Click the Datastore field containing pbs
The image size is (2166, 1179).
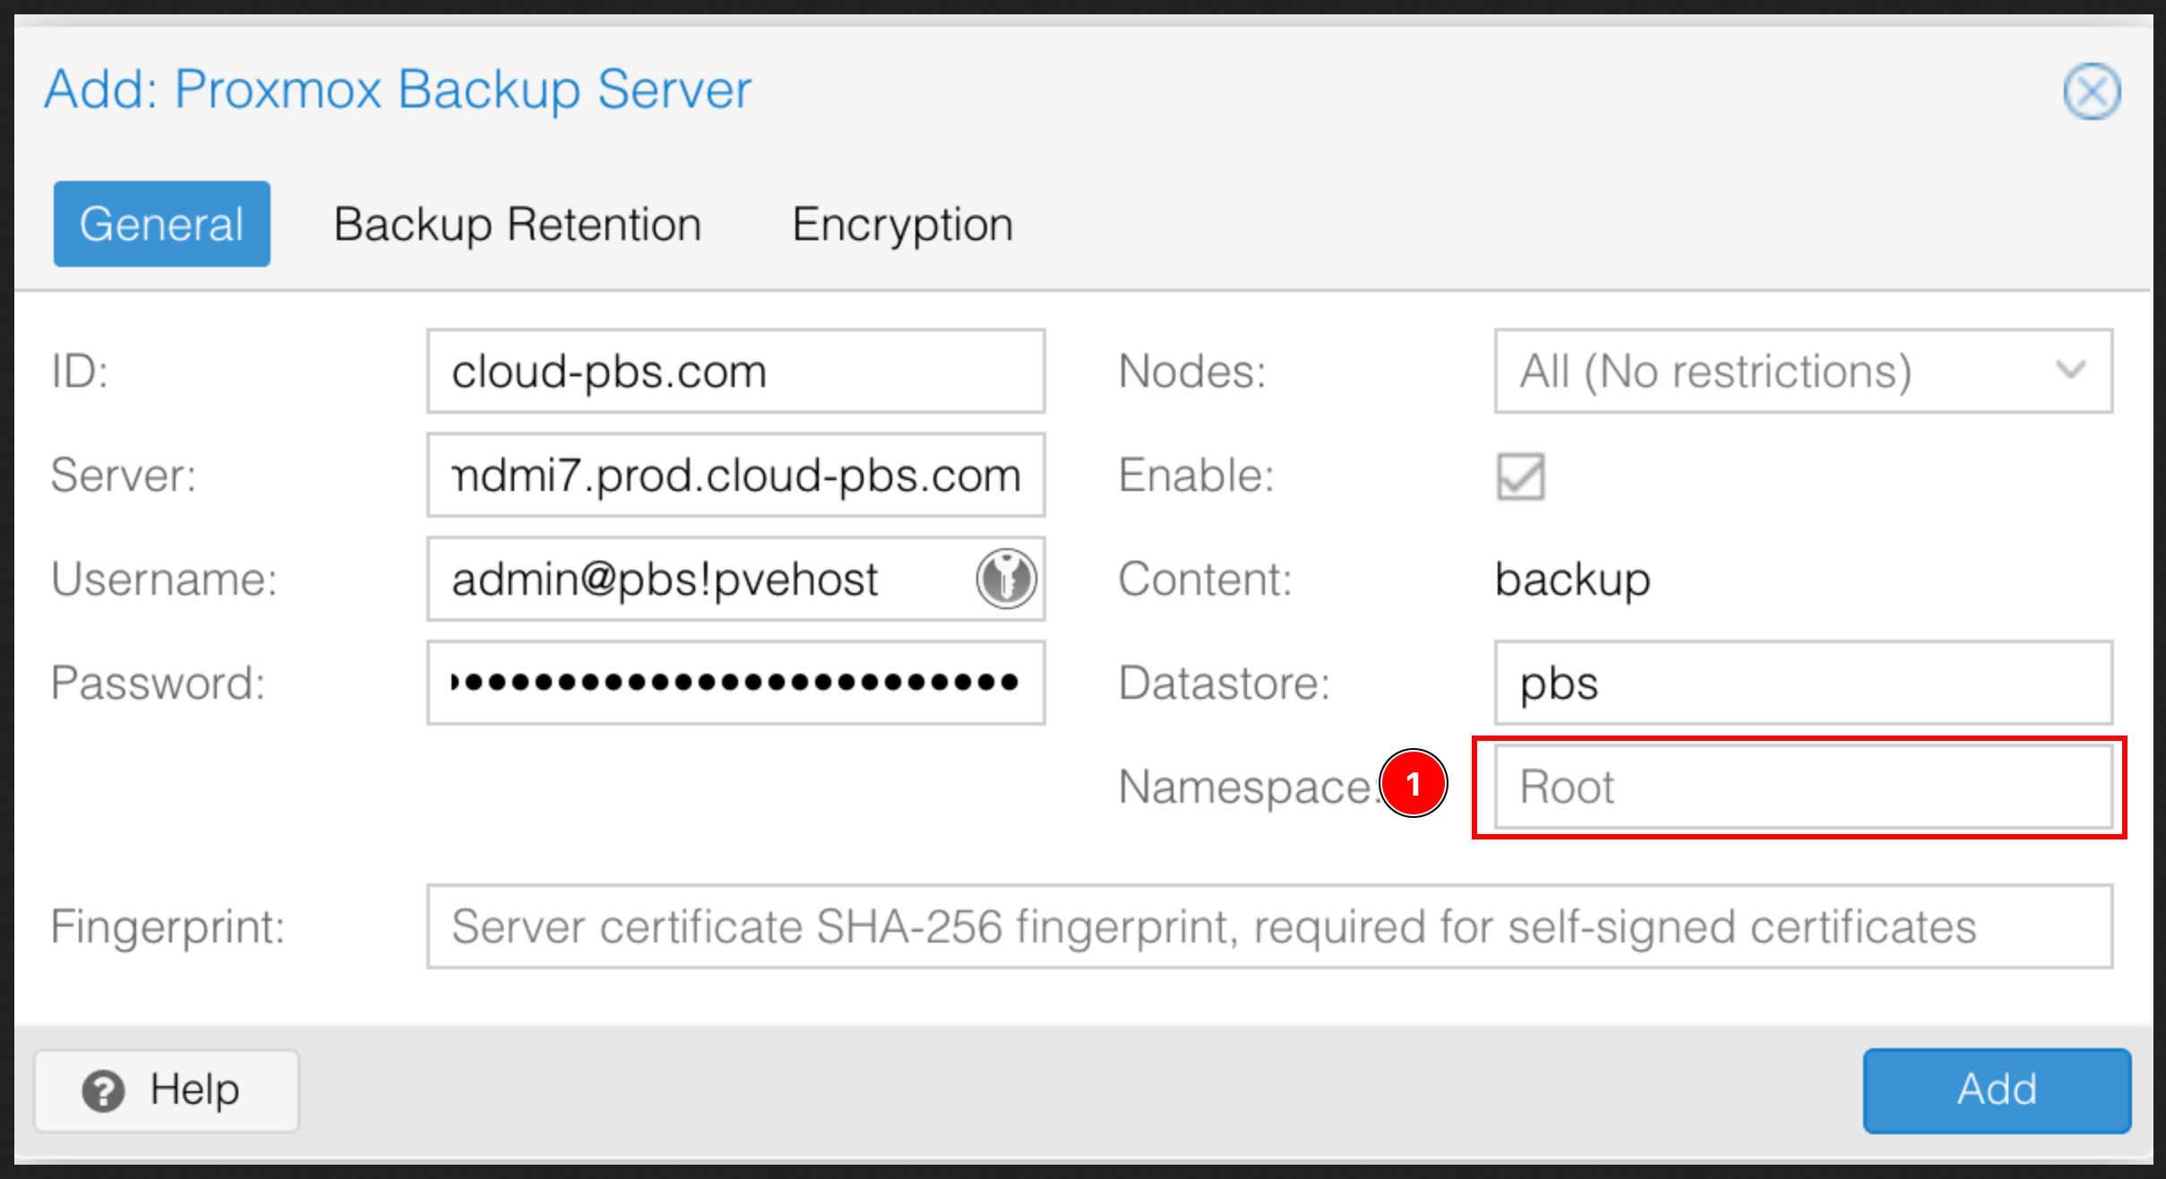[x=1802, y=683]
